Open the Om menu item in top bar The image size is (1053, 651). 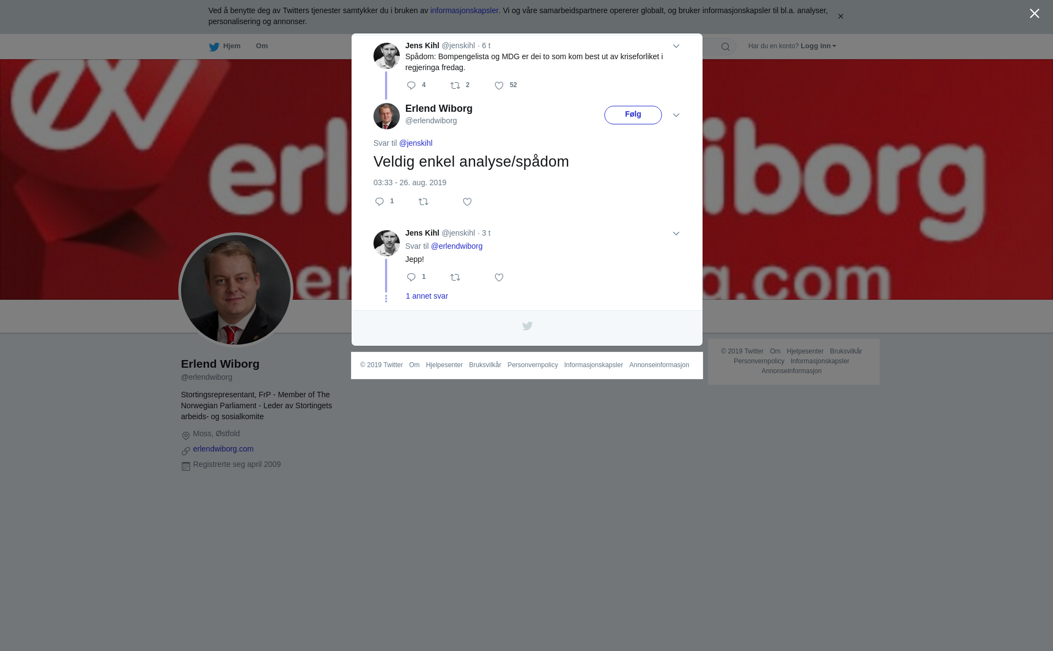262,46
